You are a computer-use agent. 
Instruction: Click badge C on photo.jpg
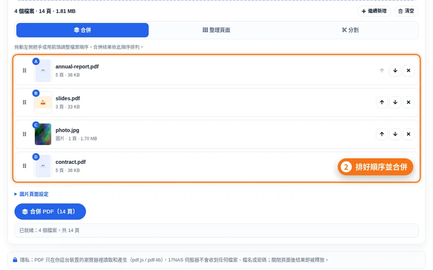pos(36,125)
